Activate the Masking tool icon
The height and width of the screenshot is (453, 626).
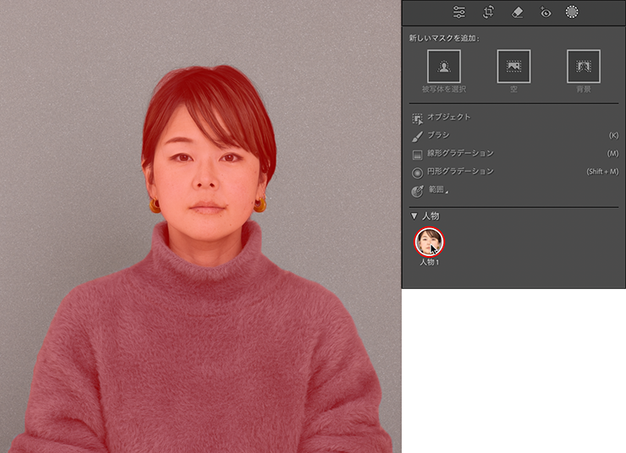pyautogui.click(x=572, y=12)
